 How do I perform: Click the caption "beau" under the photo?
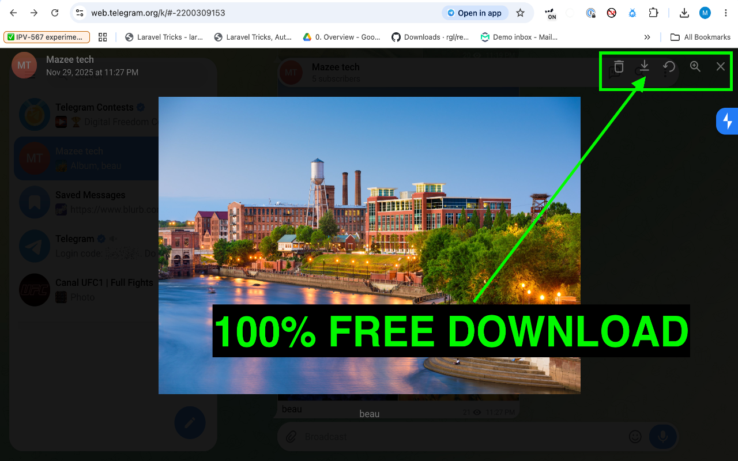click(370, 414)
